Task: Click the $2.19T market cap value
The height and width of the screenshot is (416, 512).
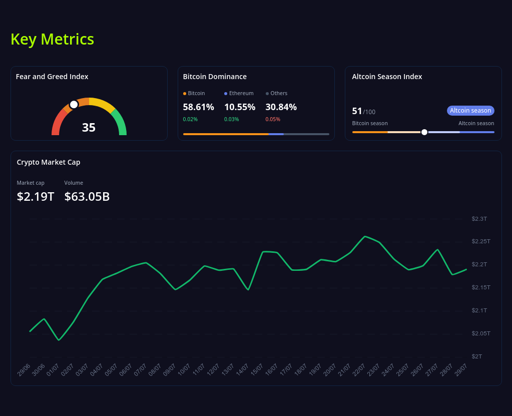Action: pyautogui.click(x=35, y=196)
